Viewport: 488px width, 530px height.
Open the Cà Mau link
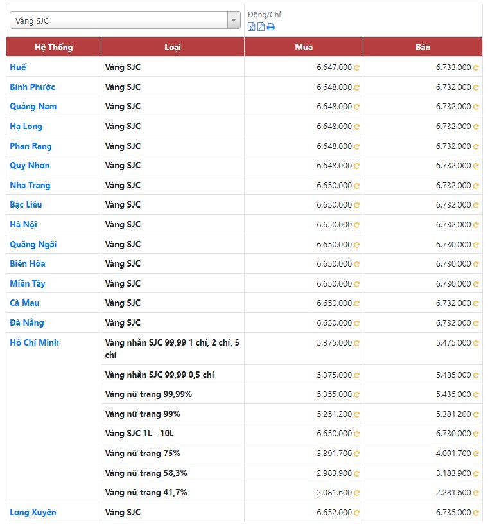click(x=24, y=303)
